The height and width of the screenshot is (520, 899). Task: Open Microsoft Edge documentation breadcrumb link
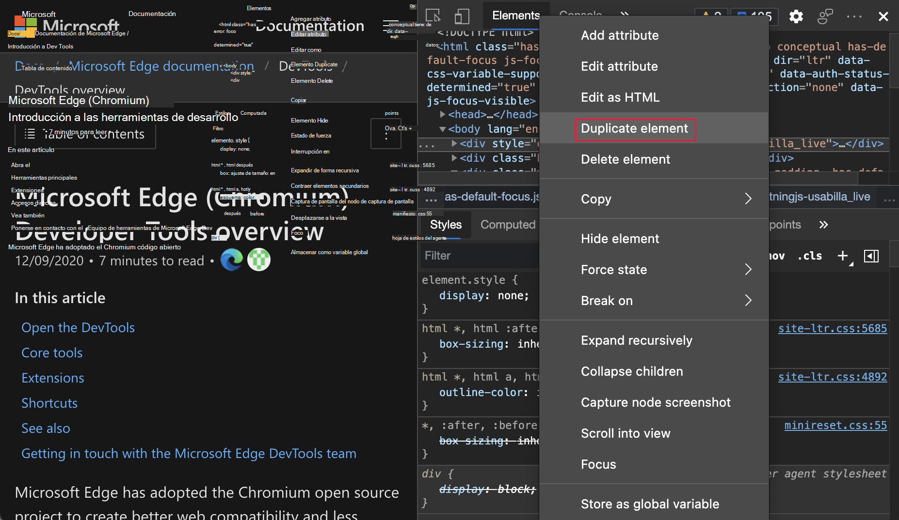coord(161,66)
